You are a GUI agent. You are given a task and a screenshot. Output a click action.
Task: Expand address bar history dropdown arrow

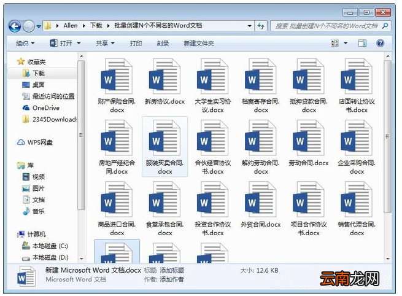click(249, 26)
